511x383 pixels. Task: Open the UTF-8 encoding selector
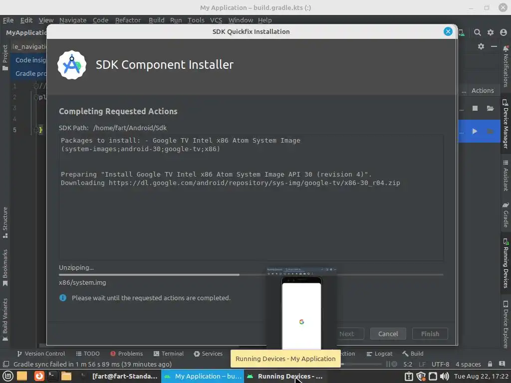tap(440, 364)
